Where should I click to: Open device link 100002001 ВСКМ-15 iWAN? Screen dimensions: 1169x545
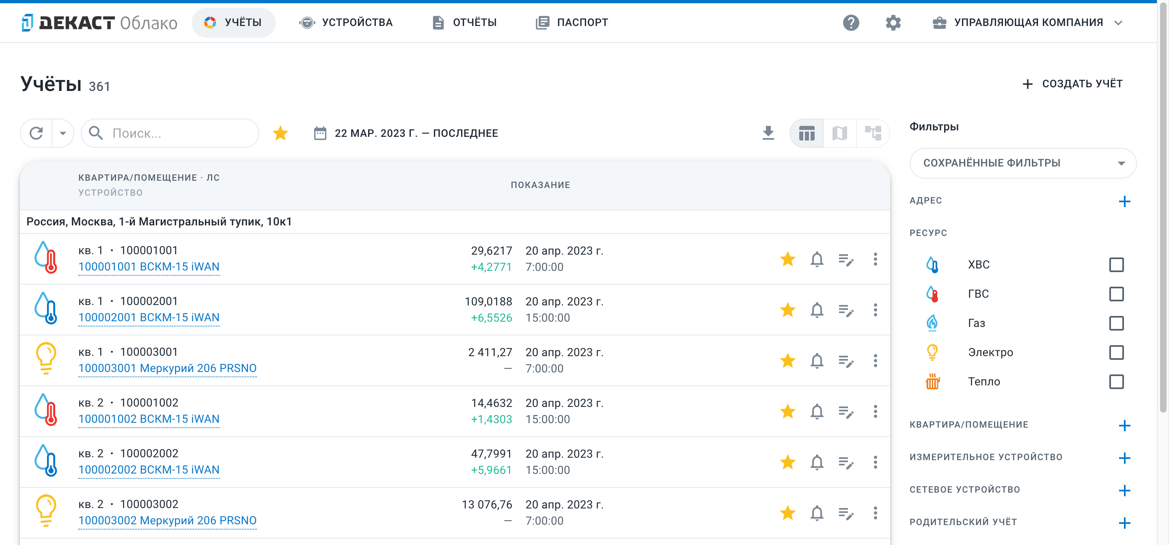pos(149,318)
